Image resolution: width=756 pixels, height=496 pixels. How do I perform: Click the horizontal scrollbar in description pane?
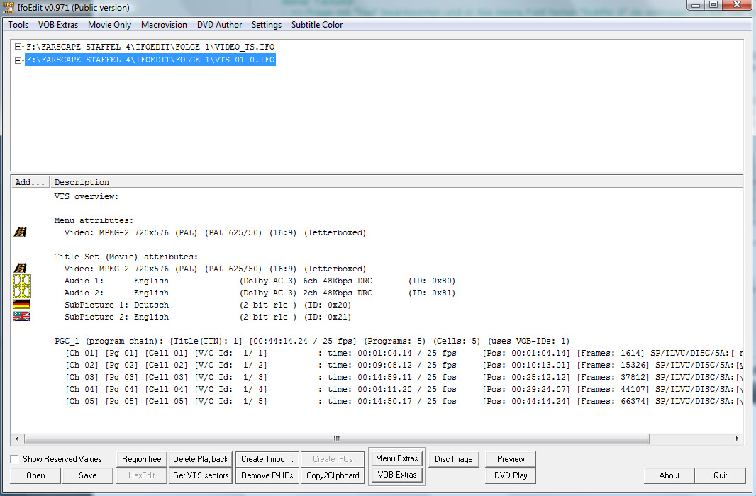337,439
